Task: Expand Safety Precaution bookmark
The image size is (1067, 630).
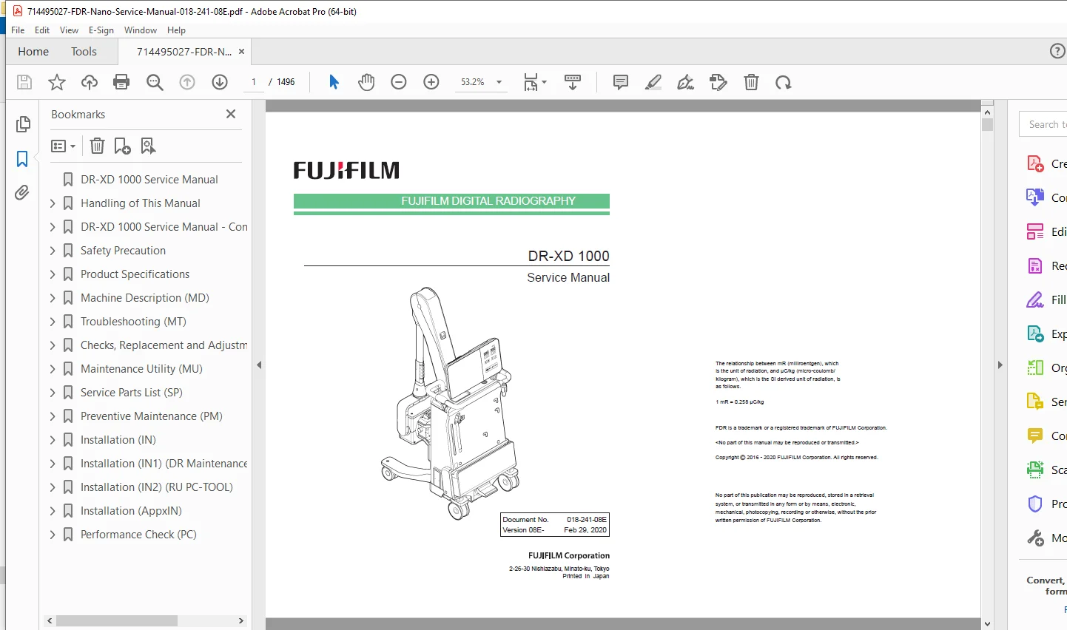Action: (53, 251)
